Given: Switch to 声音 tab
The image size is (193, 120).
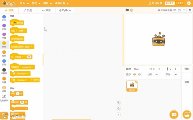Looking at the screenshot, I should [x=46, y=10].
